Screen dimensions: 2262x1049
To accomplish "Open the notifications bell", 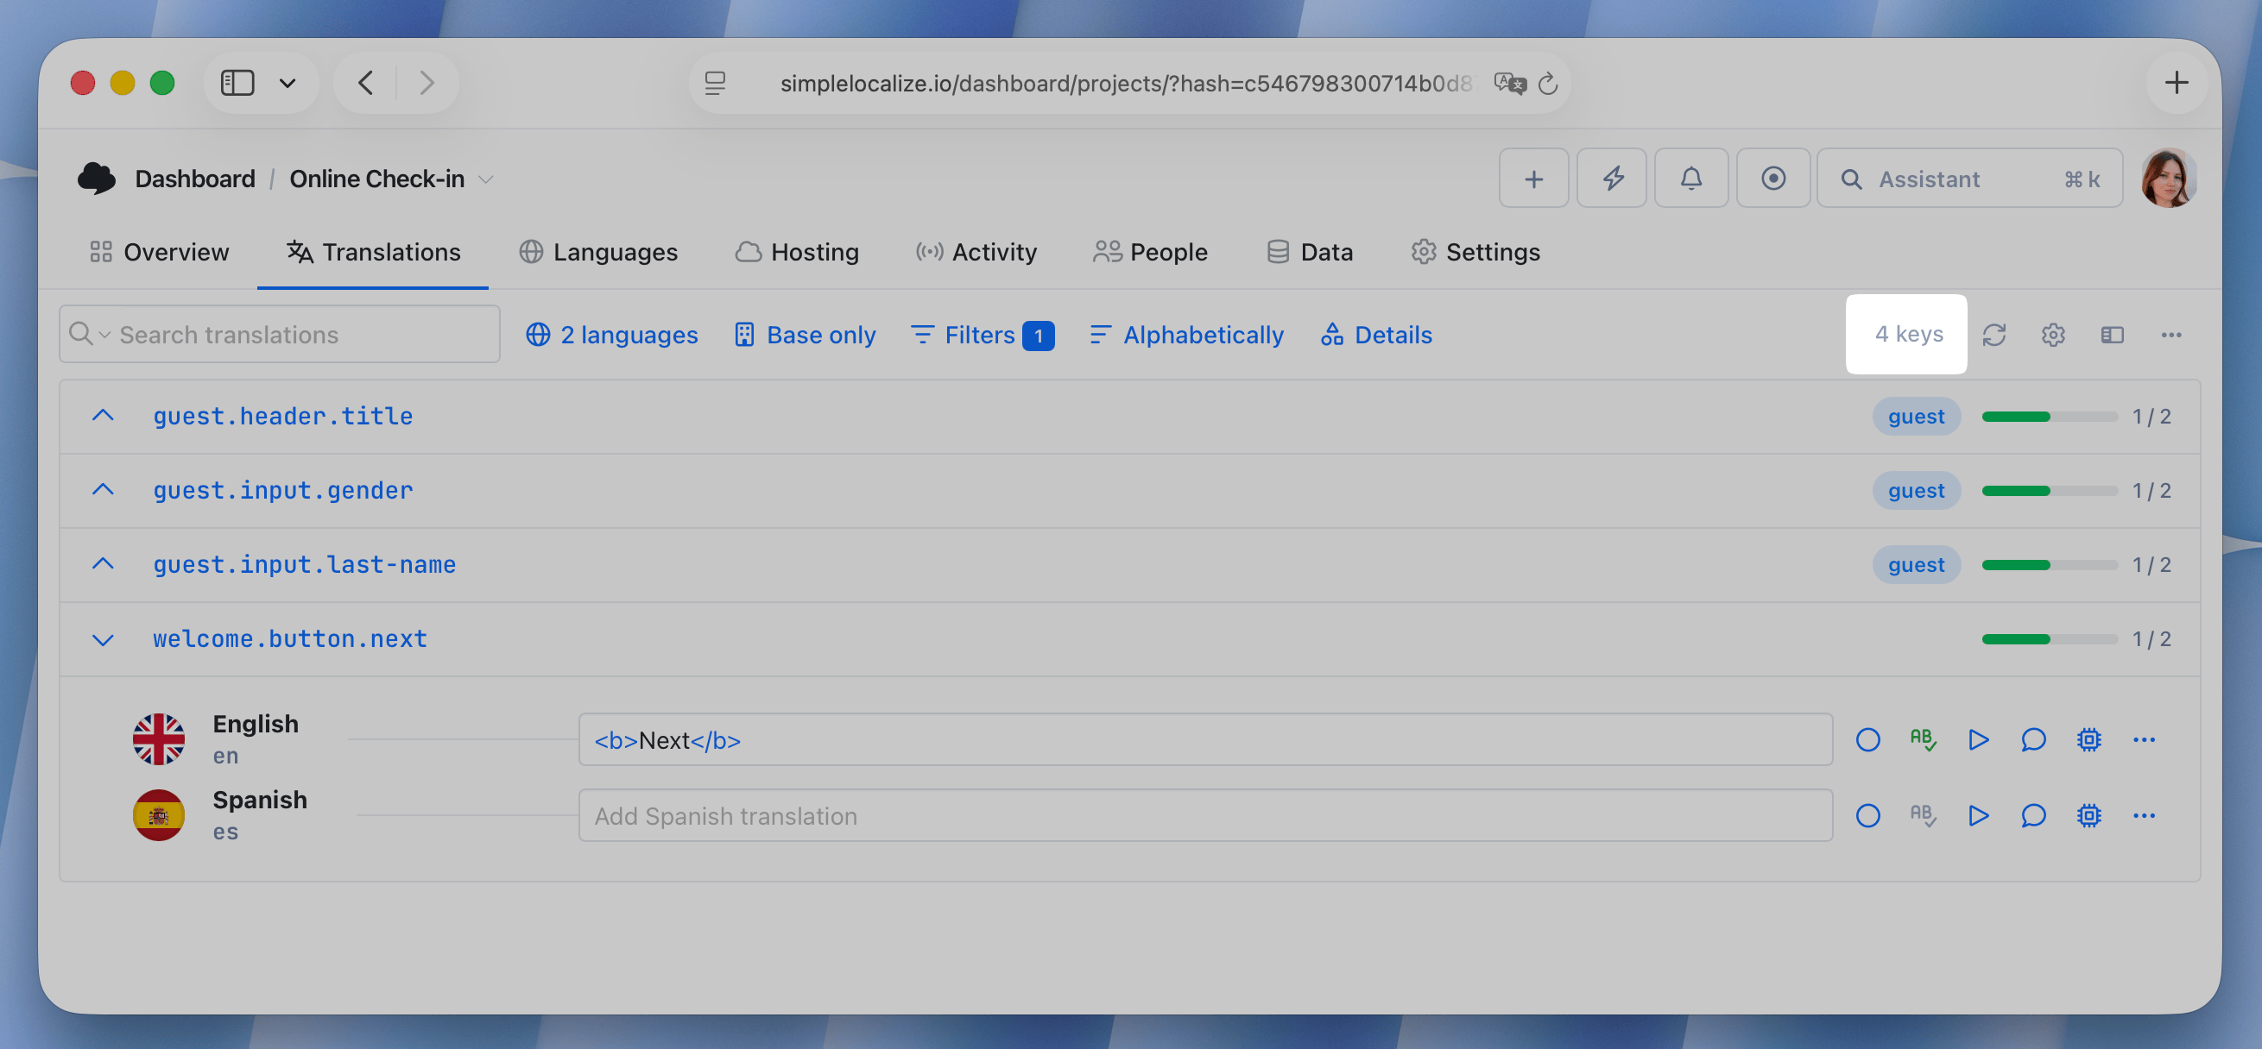I will 1691,178.
